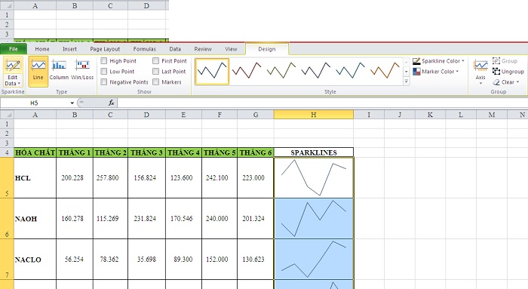Open the Page Layout tab

tap(105, 49)
